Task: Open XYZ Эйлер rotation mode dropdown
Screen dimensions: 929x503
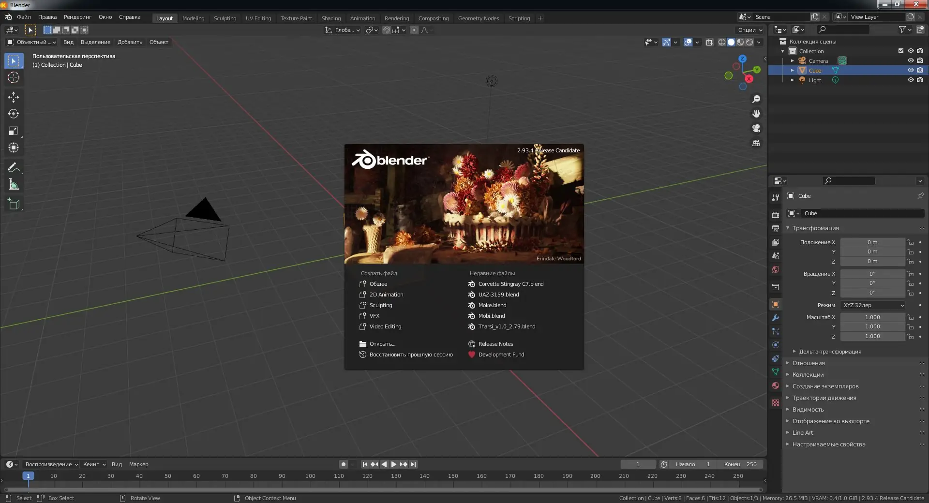Action: coord(873,305)
